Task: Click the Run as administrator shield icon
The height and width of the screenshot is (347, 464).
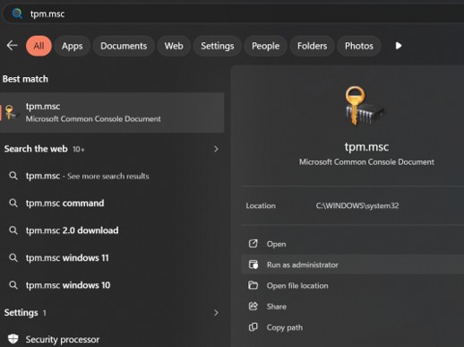Action: coord(253,265)
